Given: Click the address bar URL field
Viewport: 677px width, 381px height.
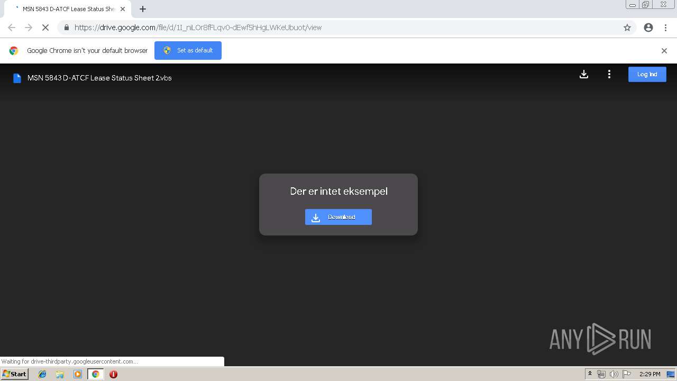Looking at the screenshot, I should point(346,28).
